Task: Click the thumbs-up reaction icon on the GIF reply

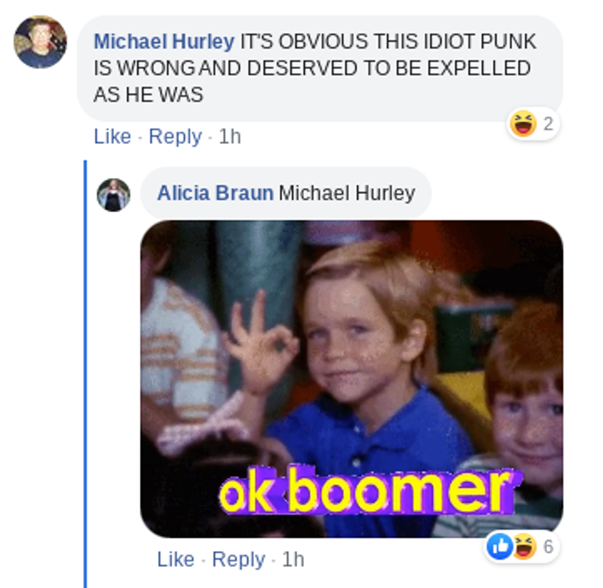Action: pos(500,546)
